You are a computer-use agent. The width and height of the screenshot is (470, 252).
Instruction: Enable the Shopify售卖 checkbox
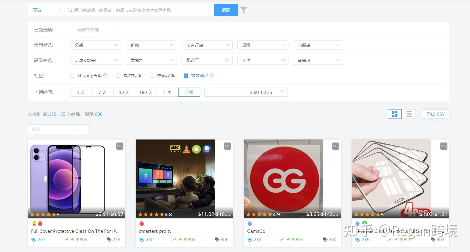point(72,75)
